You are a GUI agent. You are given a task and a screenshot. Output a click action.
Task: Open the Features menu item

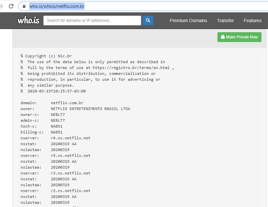[x=252, y=21]
